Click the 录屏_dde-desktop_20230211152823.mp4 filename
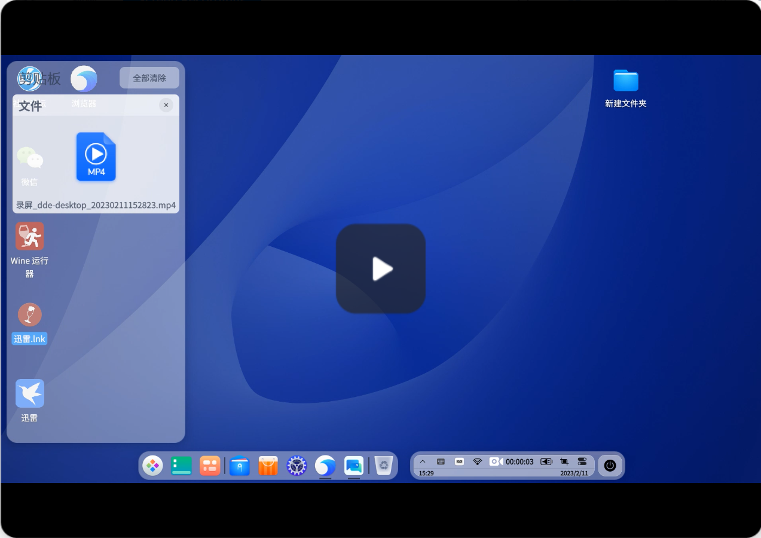This screenshot has height=538, width=761. [96, 205]
